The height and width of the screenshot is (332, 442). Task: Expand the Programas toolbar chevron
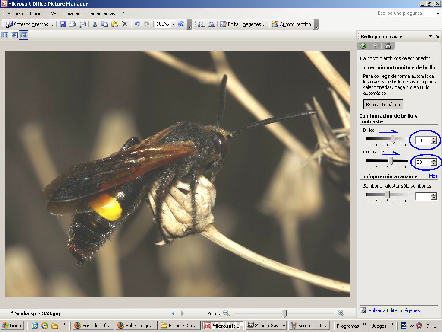364,324
